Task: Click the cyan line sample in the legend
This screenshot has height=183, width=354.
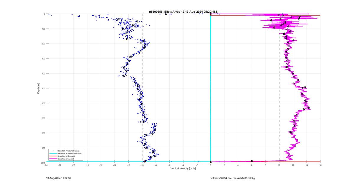Action: [x=53, y=154]
